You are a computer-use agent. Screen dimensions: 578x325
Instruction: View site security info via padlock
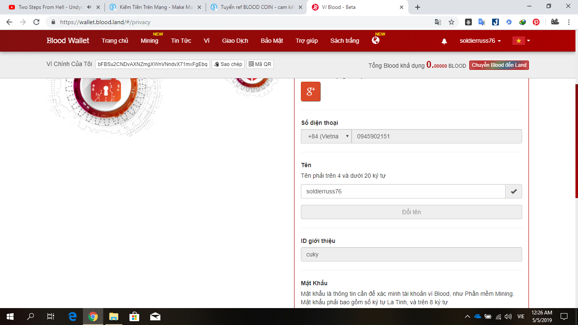(53, 22)
